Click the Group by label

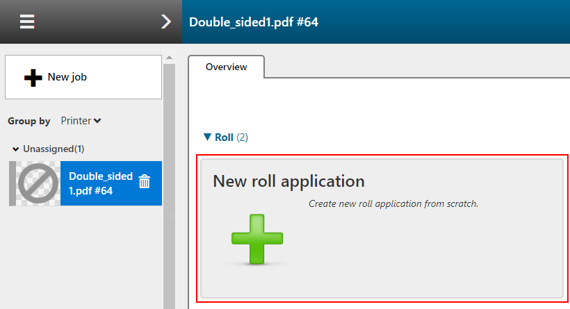29,121
